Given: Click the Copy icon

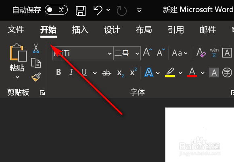Looking at the screenshot, I should point(36,63).
